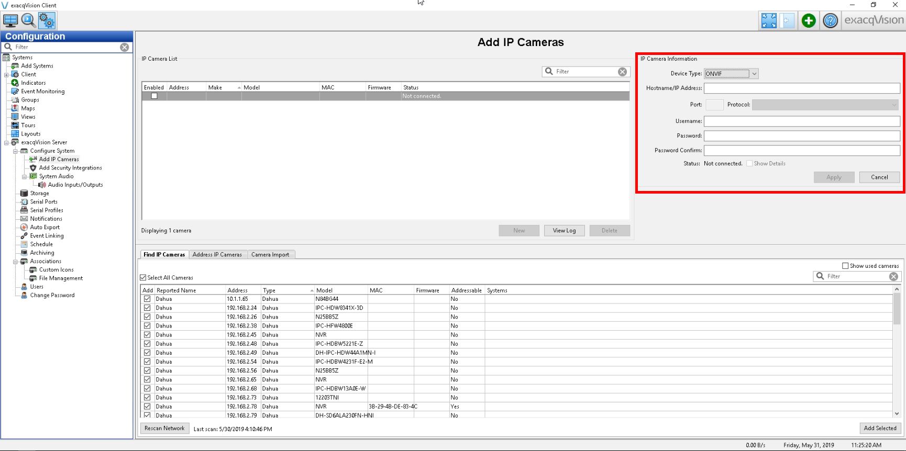Uncheck Add box for camera 192.168.2.38
Screen dimensions: 906x451
tap(147, 326)
